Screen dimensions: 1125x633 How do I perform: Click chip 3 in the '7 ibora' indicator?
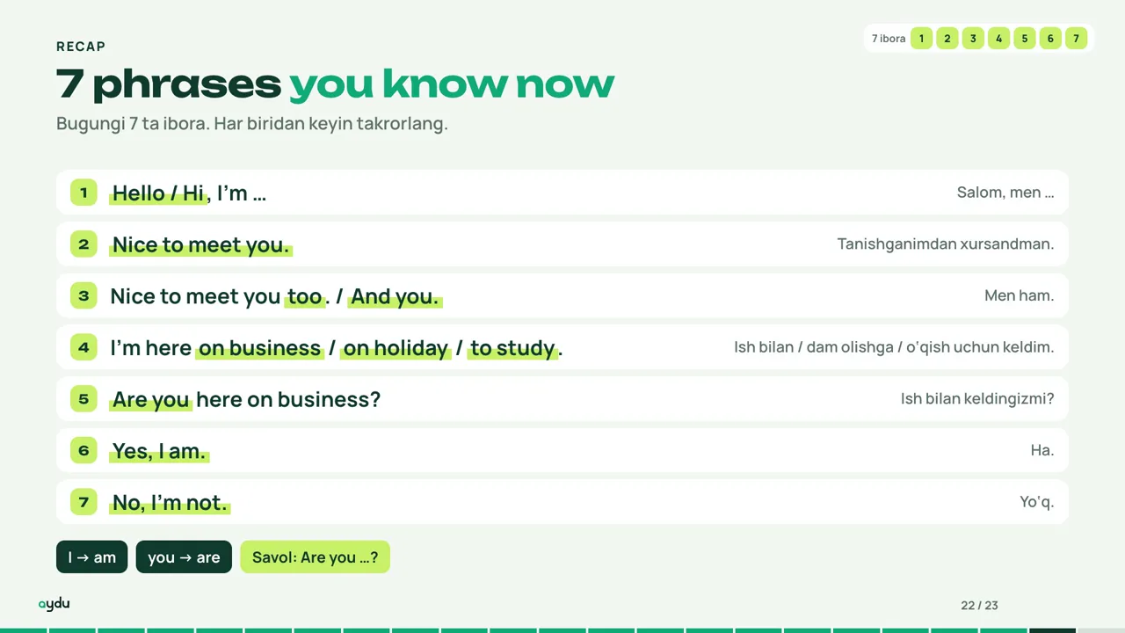(973, 39)
